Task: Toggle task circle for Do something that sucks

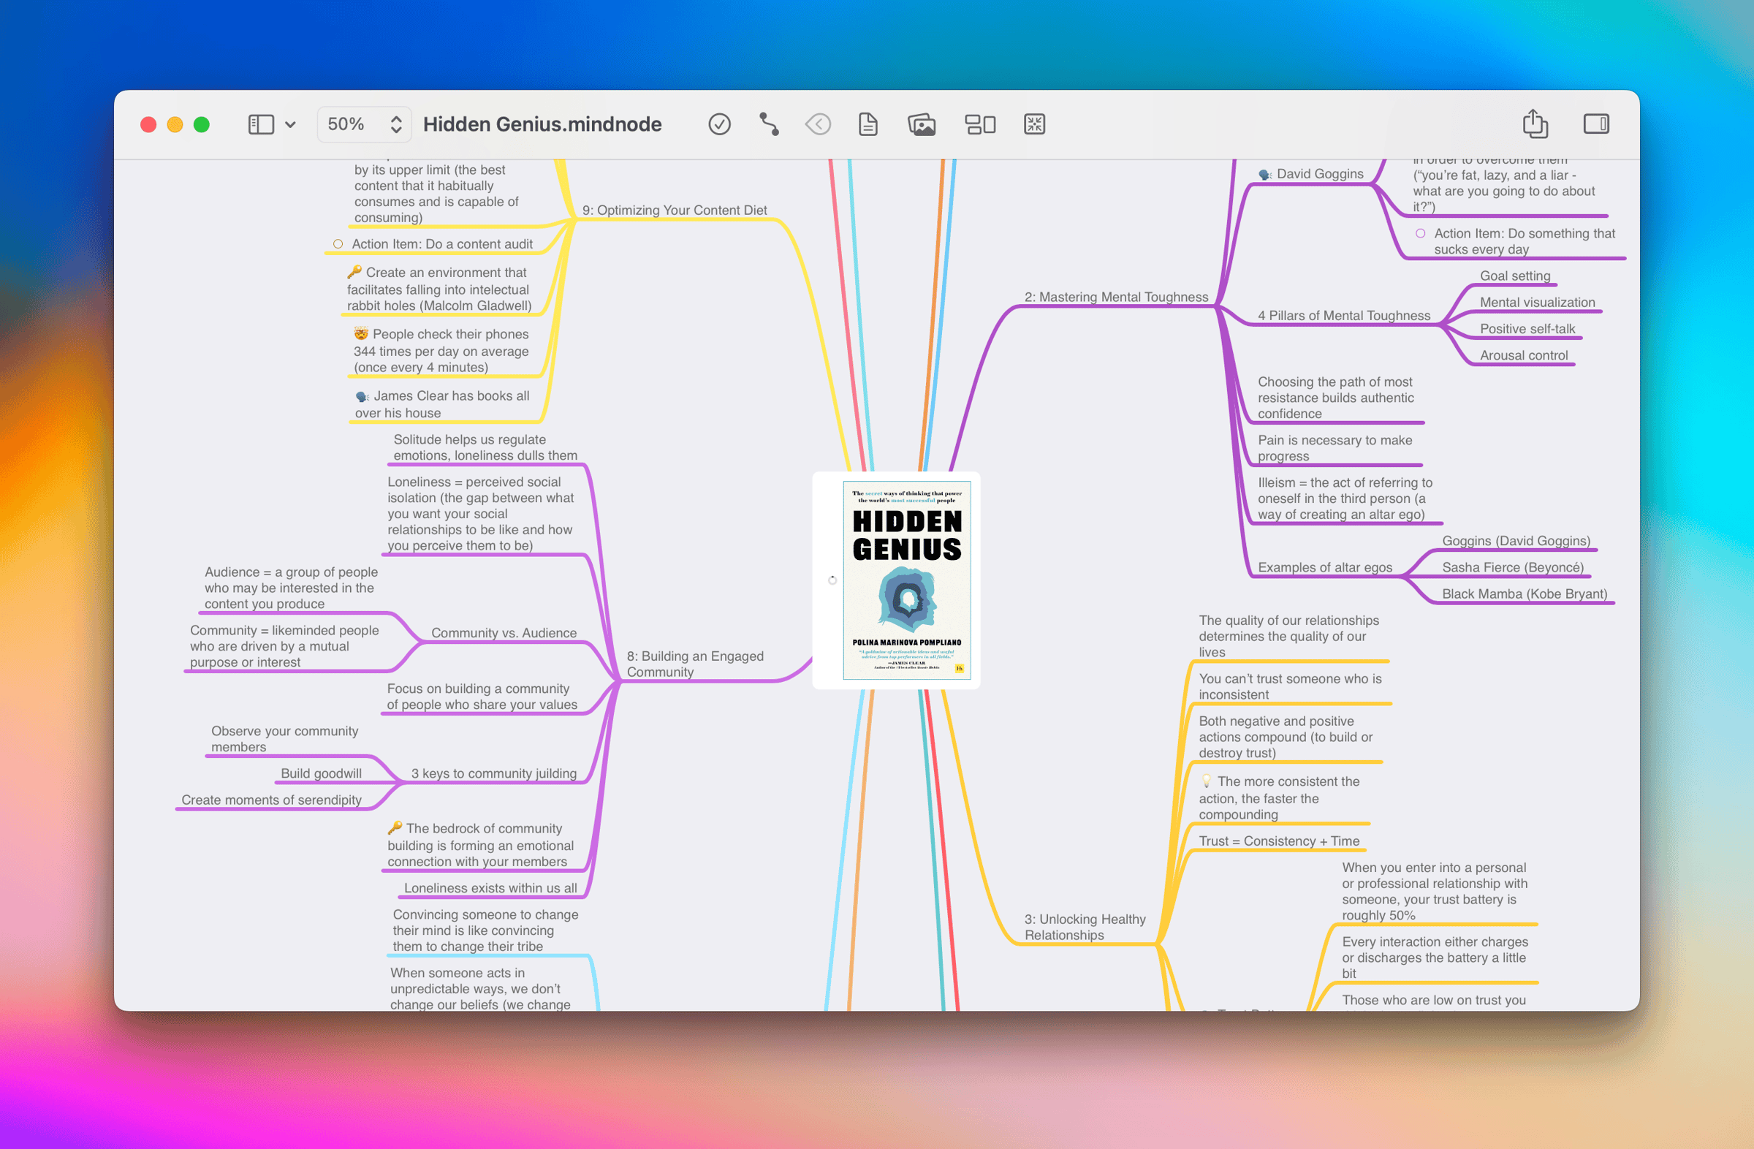Action: [1419, 233]
